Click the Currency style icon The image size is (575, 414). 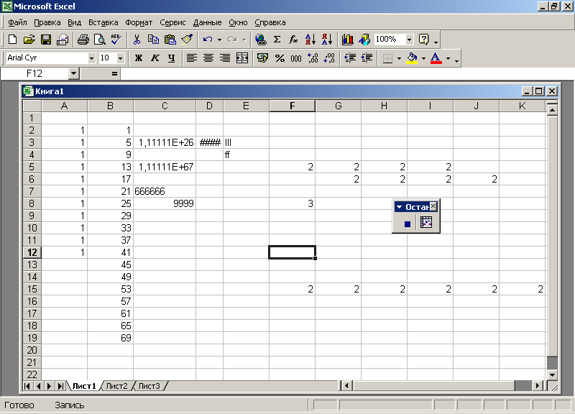point(262,58)
